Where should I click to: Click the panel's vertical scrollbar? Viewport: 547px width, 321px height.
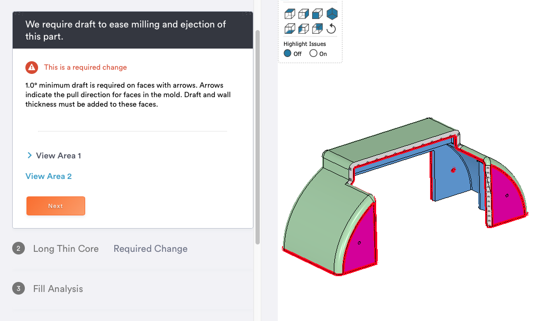pyautogui.click(x=258, y=137)
